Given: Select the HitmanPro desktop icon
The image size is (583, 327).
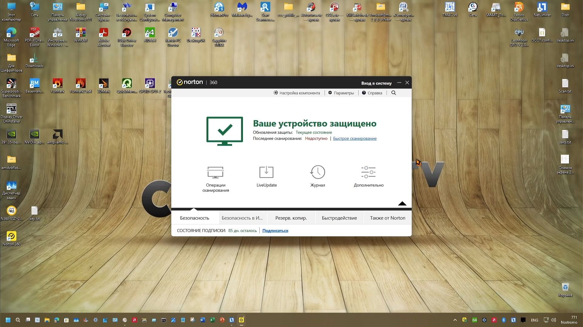Looking at the screenshot, I should [x=219, y=10].
